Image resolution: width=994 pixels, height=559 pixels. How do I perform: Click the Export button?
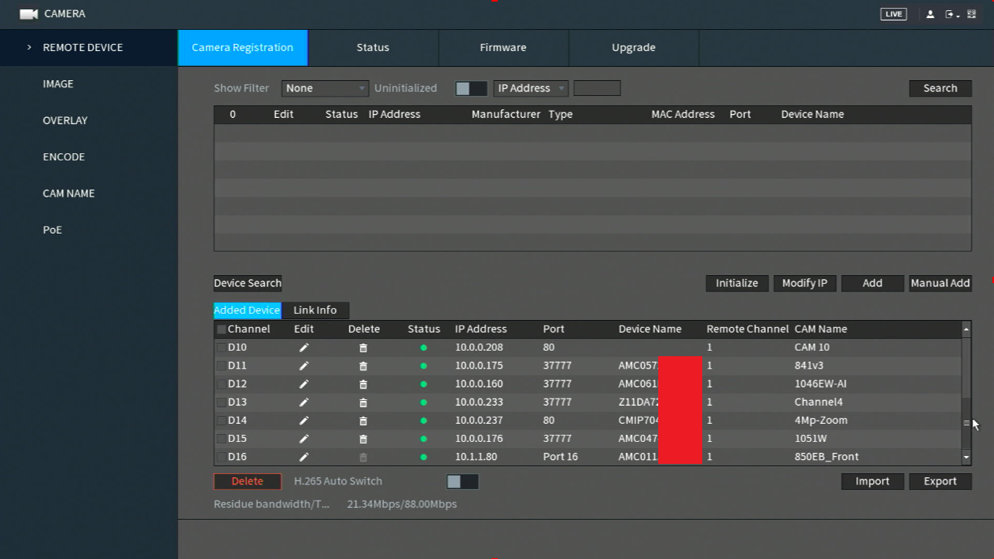[941, 482]
